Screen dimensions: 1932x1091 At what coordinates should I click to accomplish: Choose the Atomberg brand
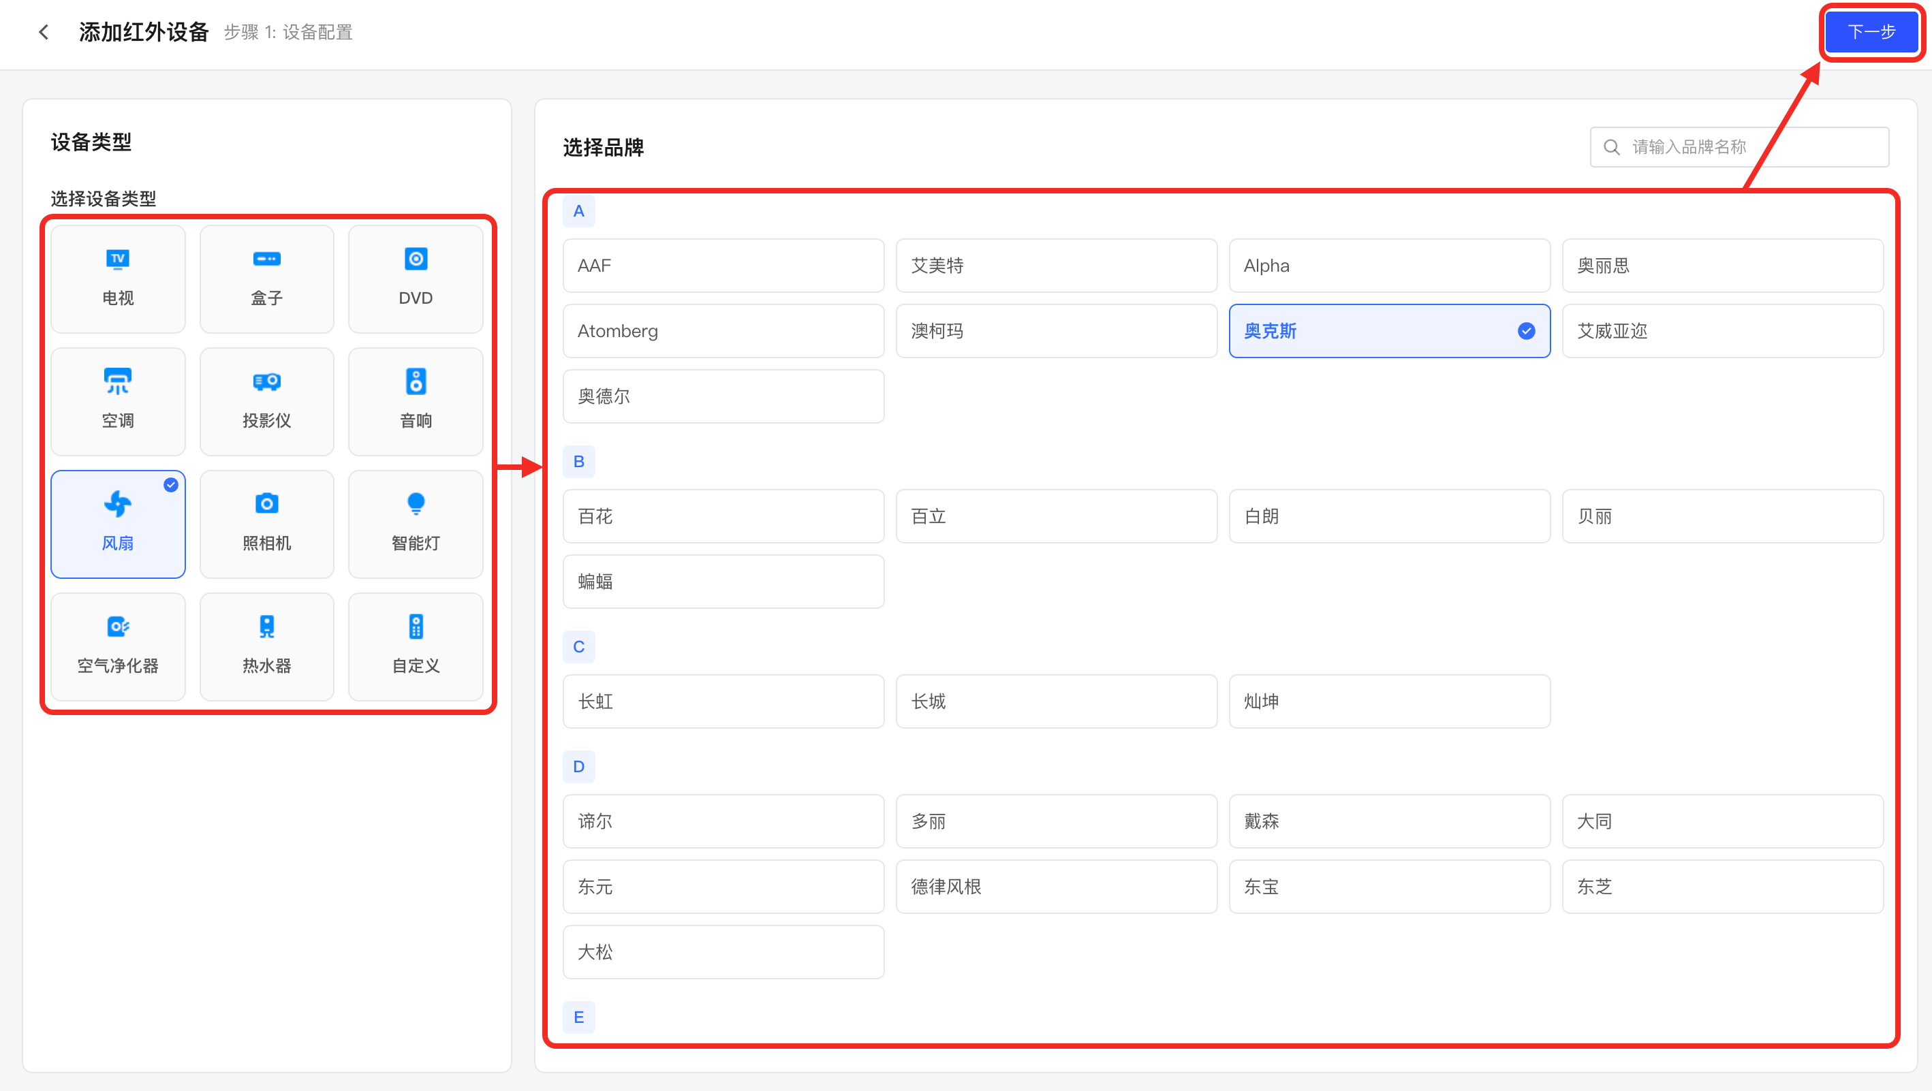[x=723, y=331]
